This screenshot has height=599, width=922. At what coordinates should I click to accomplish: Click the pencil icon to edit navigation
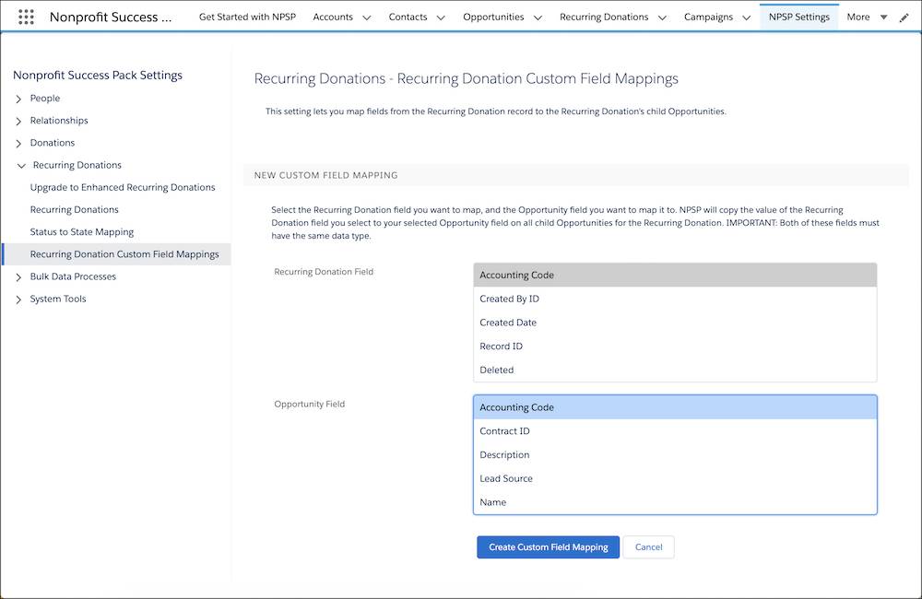904,17
